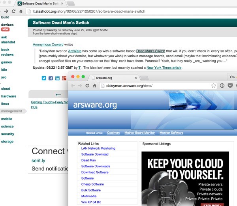
Task: Click the You profile button
Action: (232, 77)
